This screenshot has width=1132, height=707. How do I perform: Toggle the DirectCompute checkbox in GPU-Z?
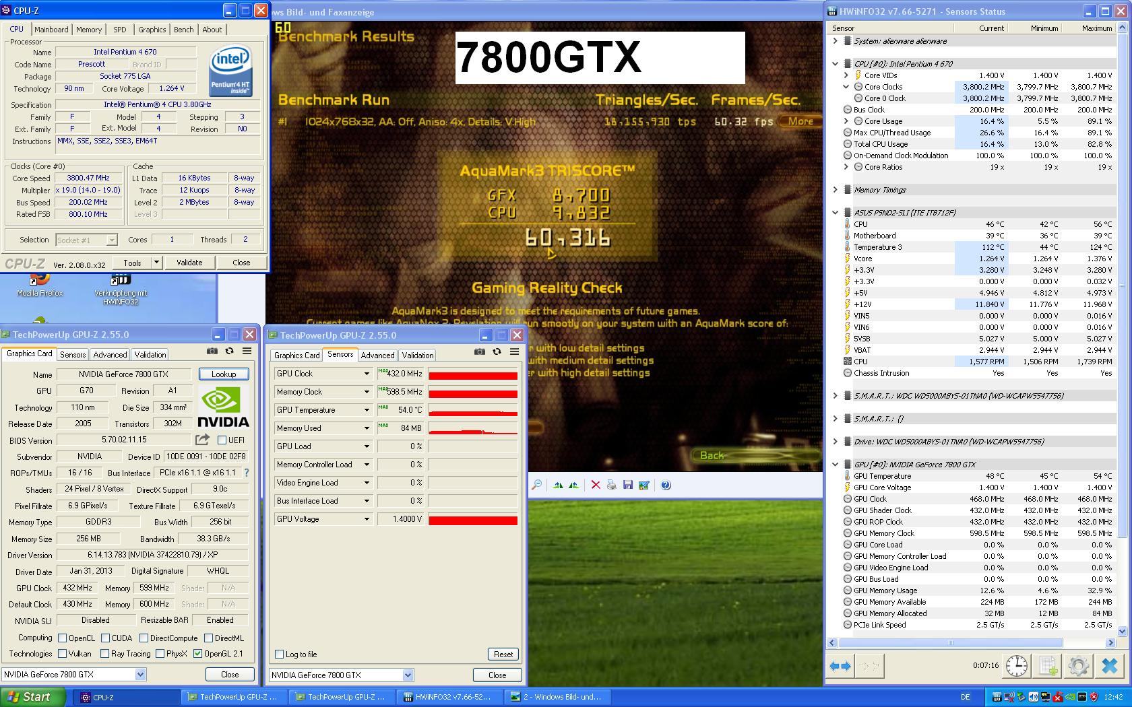click(x=144, y=638)
